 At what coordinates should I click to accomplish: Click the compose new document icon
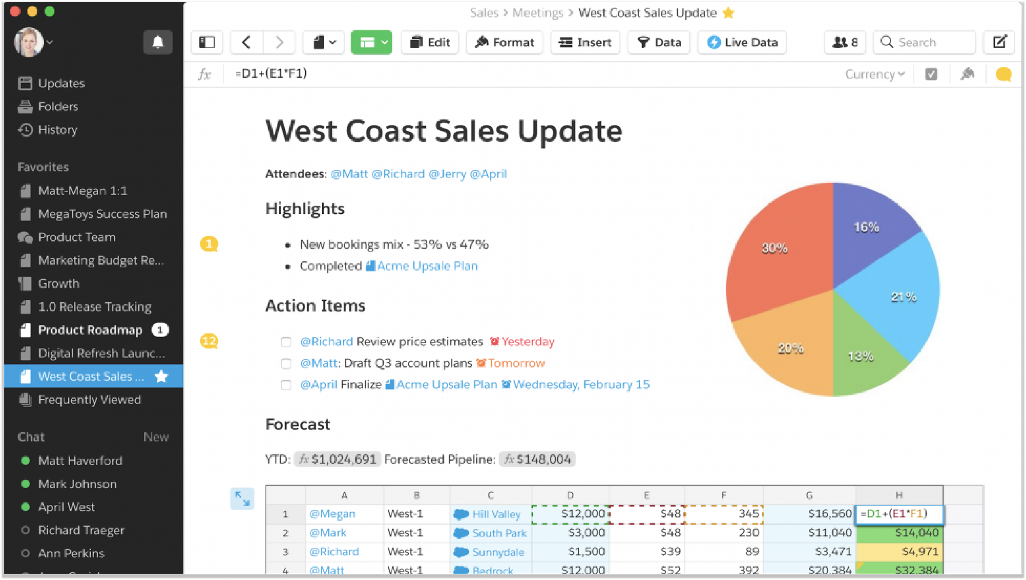[x=999, y=42]
